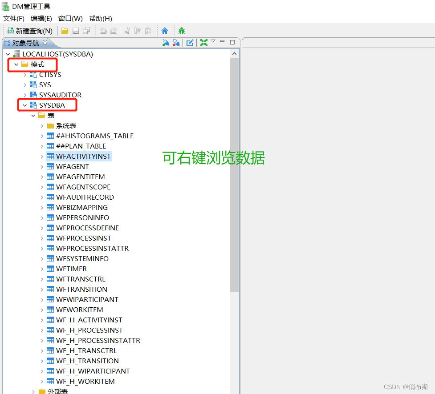Expand the 外部表 folder node
Screen dimensions: 435x394
click(33, 391)
